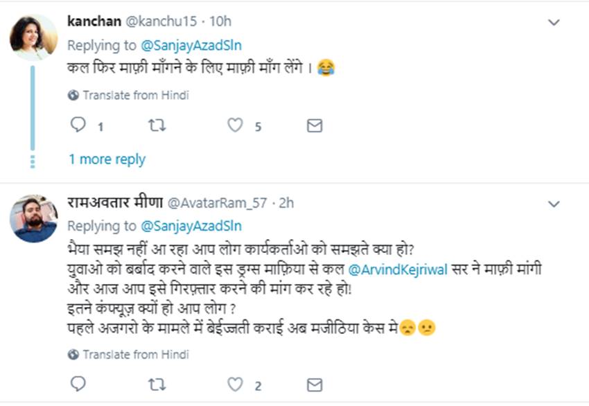Visit the @ArvindKejriwal mention link
The image size is (589, 406).
click(391, 269)
